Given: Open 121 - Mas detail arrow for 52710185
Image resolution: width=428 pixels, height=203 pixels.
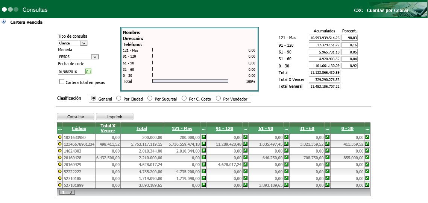Looking at the screenshot, I should 203,178.
